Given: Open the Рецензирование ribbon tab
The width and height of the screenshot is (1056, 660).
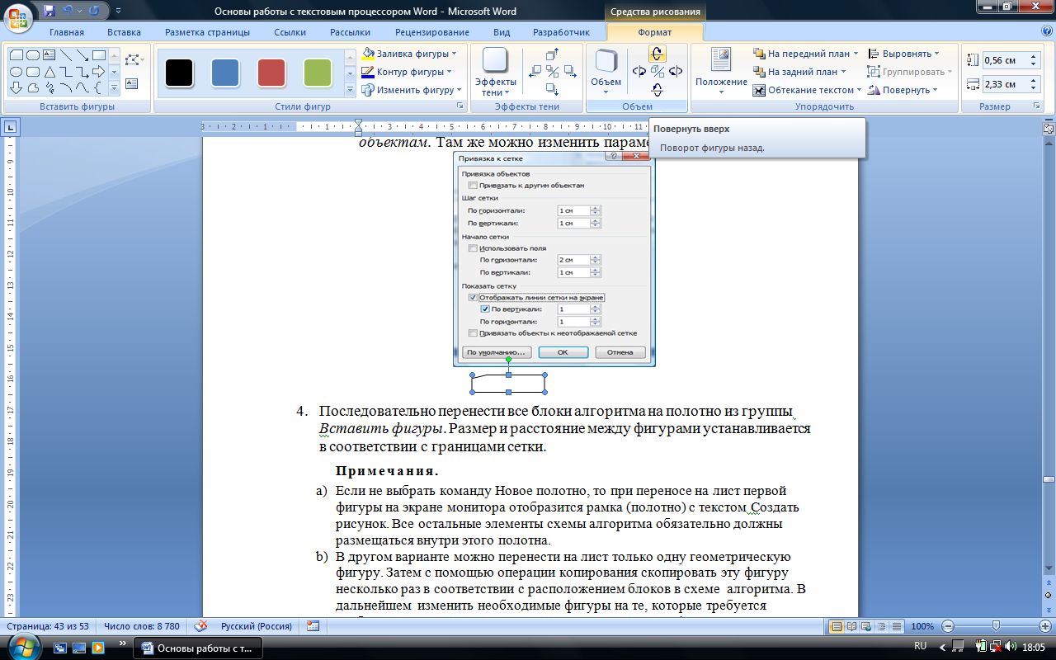Looking at the screenshot, I should pyautogui.click(x=432, y=32).
